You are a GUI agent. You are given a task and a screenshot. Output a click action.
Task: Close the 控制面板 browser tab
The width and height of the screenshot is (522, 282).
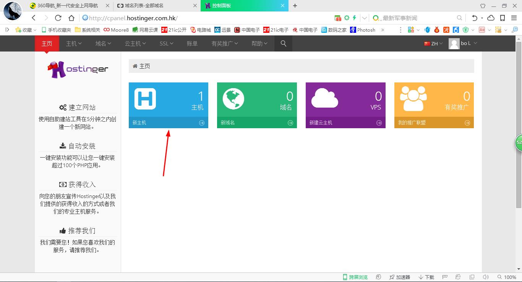282,6
